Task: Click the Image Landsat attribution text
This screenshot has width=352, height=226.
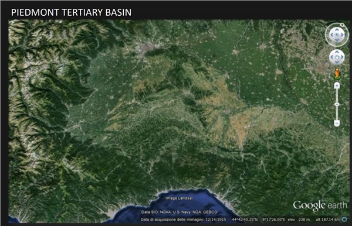Action: point(179,198)
